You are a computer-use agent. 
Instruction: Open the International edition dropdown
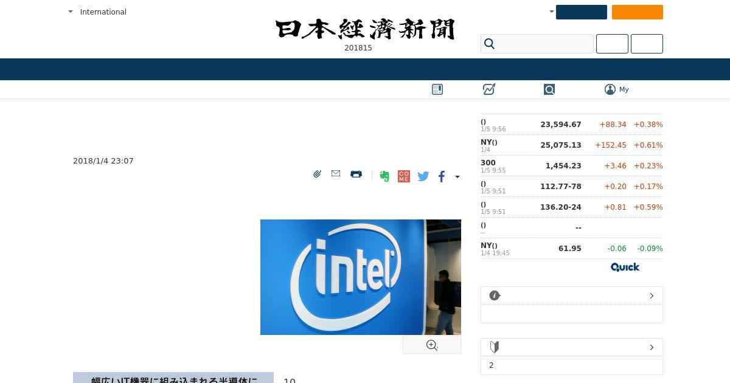[x=97, y=12]
